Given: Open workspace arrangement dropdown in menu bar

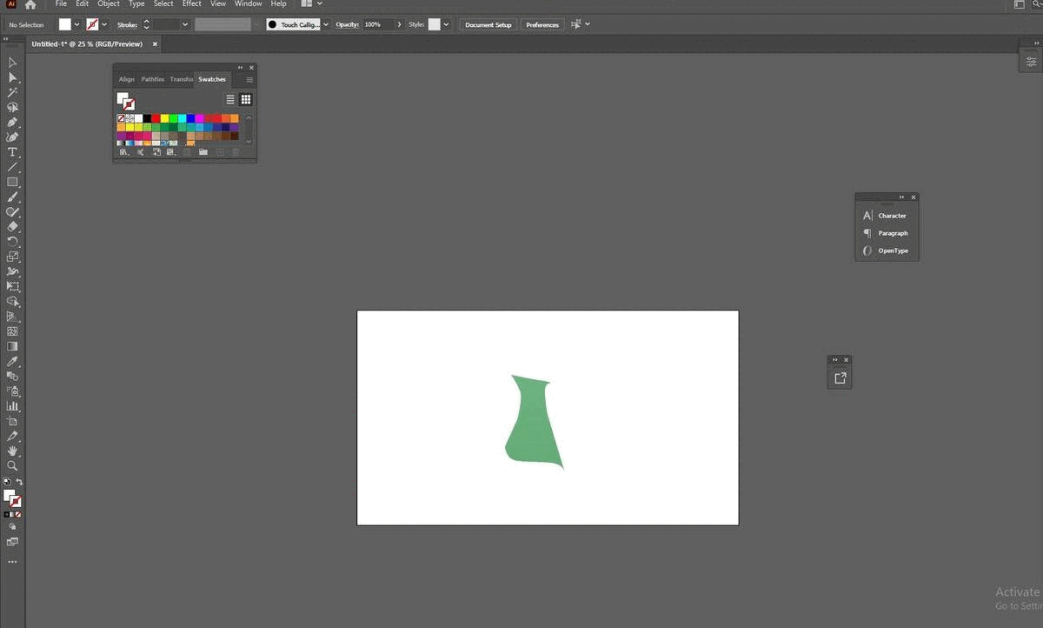Looking at the screenshot, I should (x=319, y=4).
